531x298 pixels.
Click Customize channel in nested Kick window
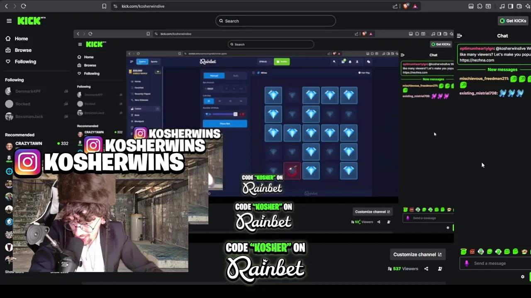coord(372,211)
